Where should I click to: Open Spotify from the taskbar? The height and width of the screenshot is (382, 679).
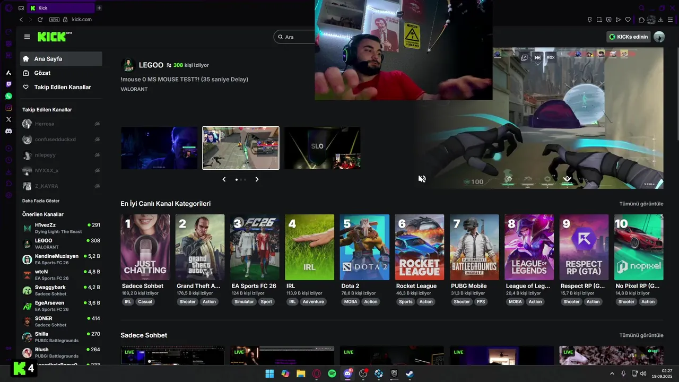coord(332,374)
